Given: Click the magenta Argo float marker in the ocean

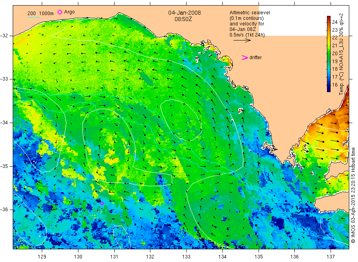Looking at the screenshot, I should pyautogui.click(x=102, y=204).
